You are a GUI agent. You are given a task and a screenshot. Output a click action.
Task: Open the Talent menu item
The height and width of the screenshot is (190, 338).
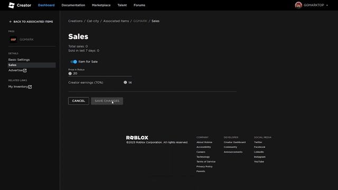(x=122, y=5)
